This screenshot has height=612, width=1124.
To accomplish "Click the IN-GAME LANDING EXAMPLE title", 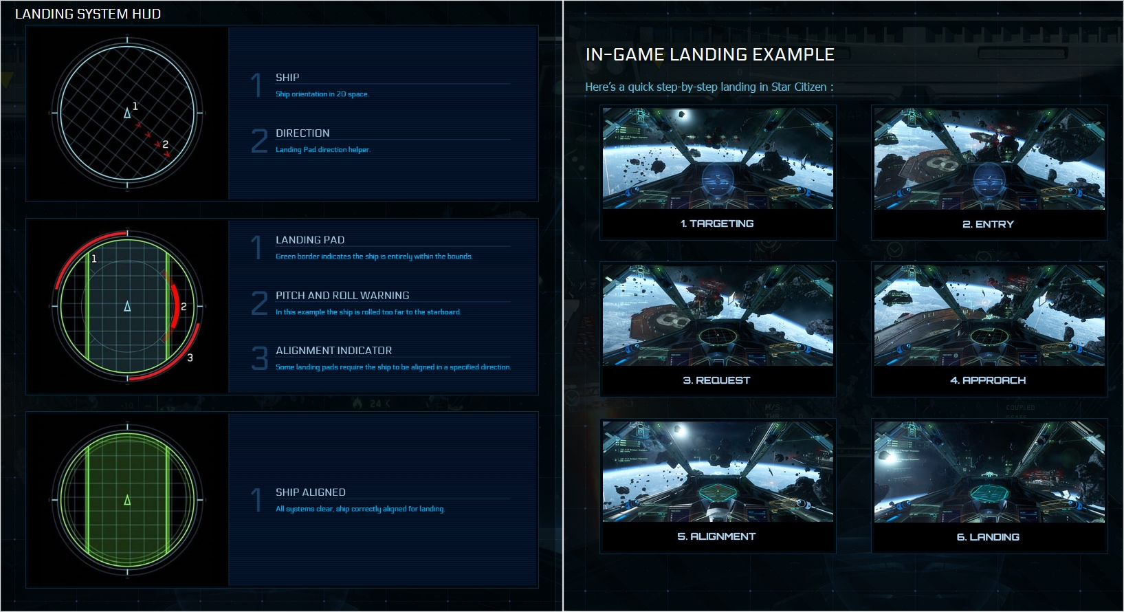I will [709, 55].
